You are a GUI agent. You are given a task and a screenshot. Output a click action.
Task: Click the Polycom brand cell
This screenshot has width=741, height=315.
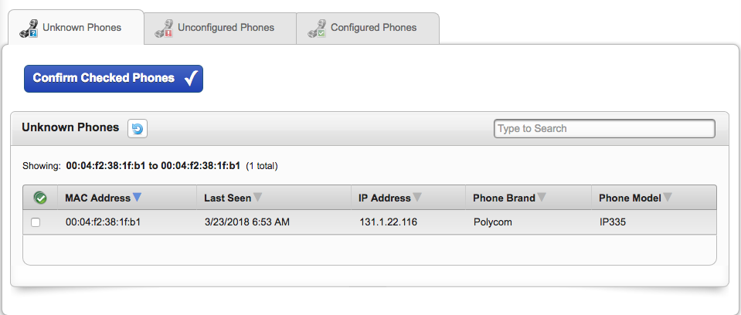tap(492, 222)
